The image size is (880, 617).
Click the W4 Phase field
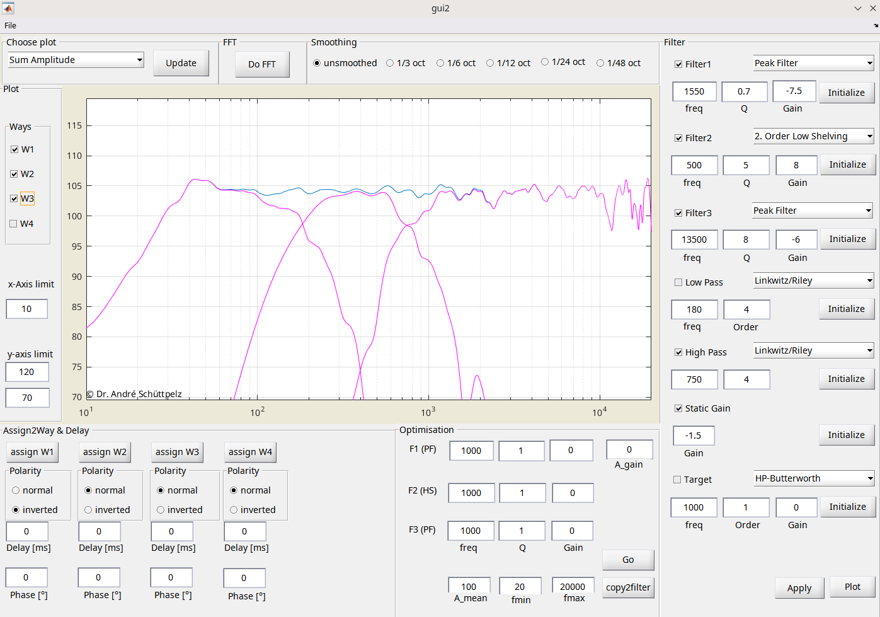pos(244,578)
